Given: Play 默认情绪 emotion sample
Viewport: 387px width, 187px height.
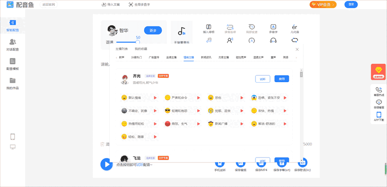Looking at the screenshot, I should tap(155, 98).
